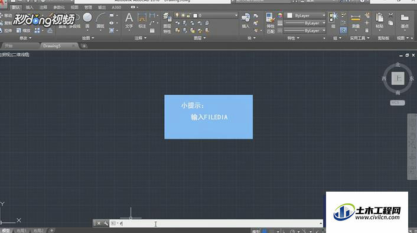Open the Layer Properties (图层特性) manager
The image size is (417, 233).
pyautogui.click(x=167, y=23)
